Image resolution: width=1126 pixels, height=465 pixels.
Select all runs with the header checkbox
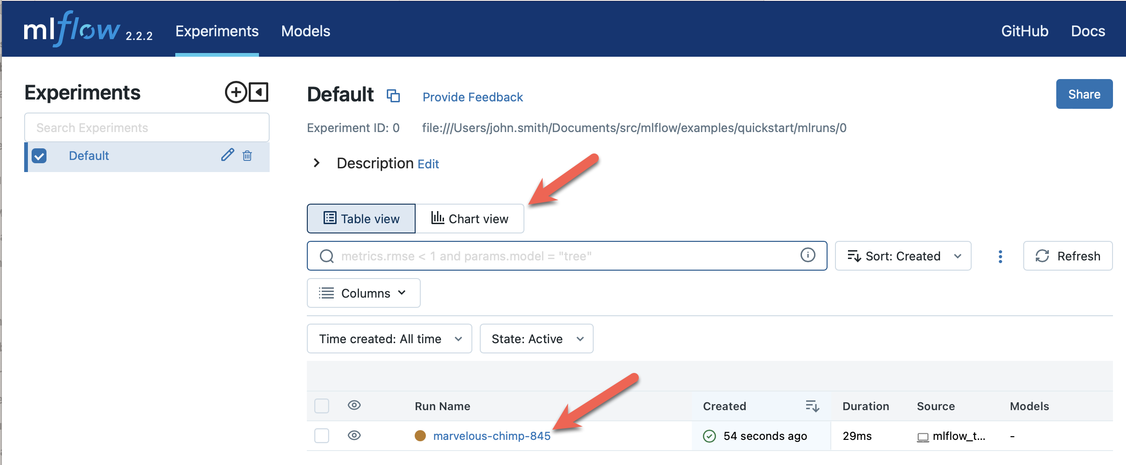click(x=321, y=405)
